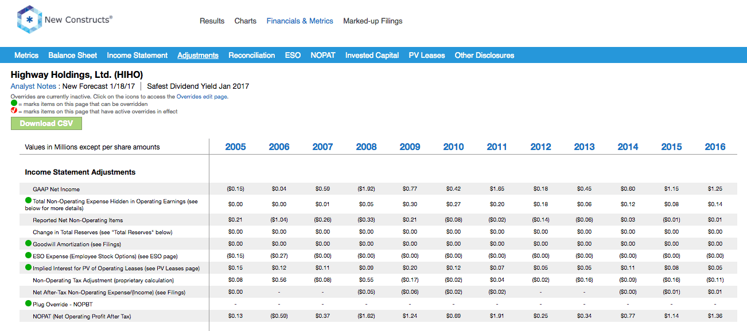Open override icon for Goodwill Amortization row
The image size is (747, 331).
pyautogui.click(x=29, y=244)
